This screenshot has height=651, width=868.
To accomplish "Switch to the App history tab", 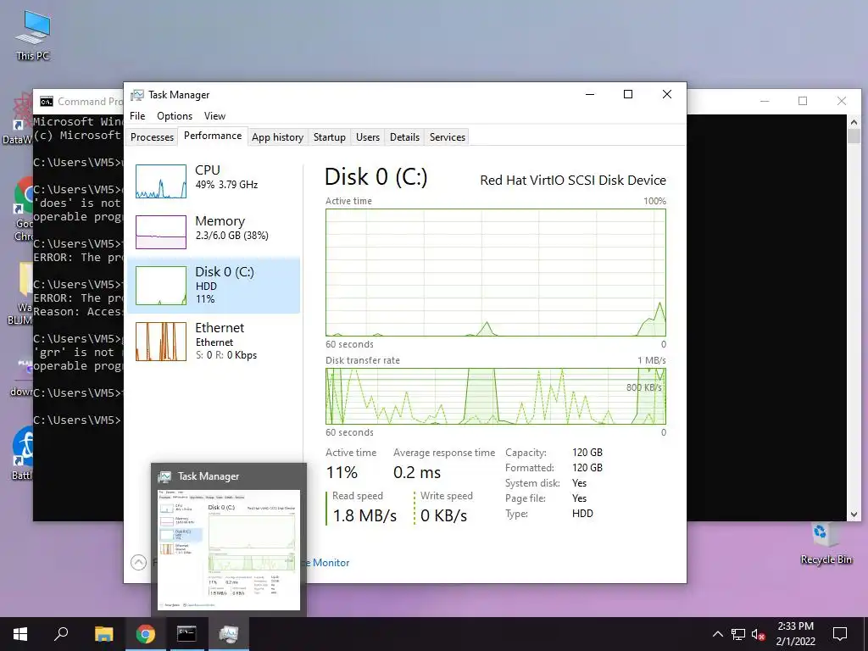I will pos(277,137).
